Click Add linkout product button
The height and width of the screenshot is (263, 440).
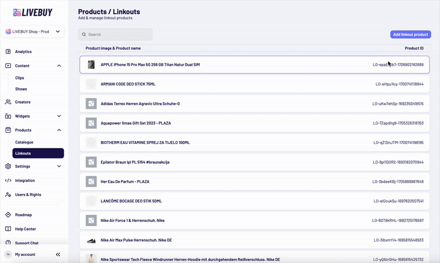410,35
